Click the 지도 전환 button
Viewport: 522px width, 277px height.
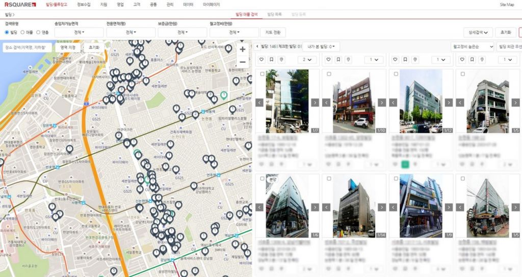273,33
